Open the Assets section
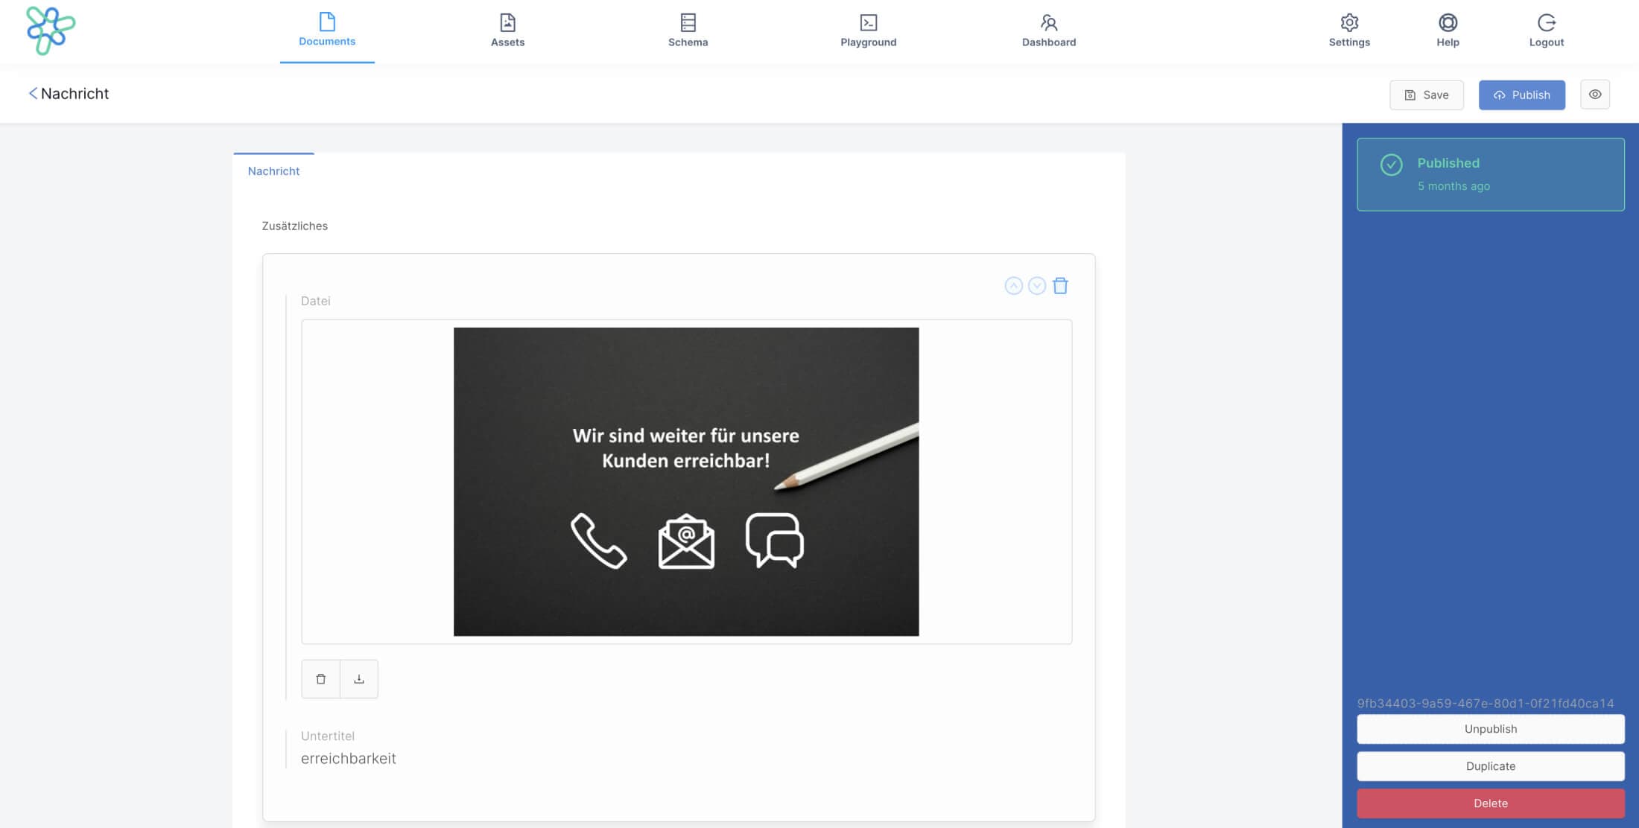The image size is (1639, 828). [507, 30]
